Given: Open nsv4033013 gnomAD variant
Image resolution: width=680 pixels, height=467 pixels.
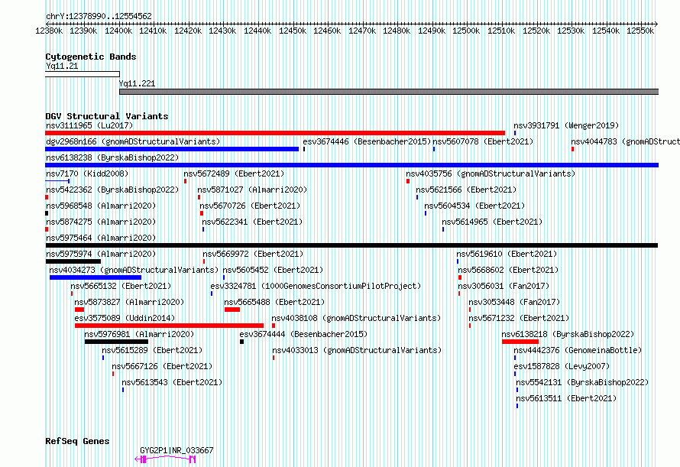Looking at the screenshot, I should click(x=357, y=350).
